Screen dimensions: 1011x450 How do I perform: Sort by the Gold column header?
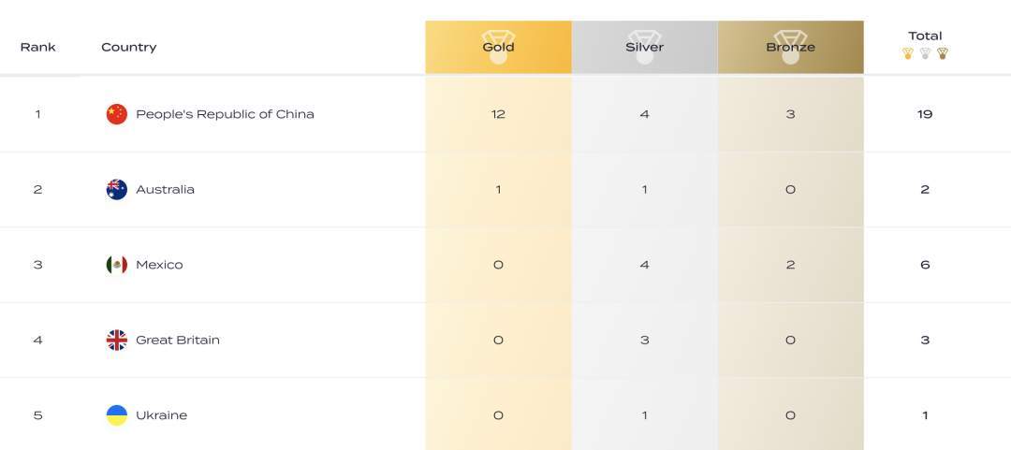click(x=498, y=47)
